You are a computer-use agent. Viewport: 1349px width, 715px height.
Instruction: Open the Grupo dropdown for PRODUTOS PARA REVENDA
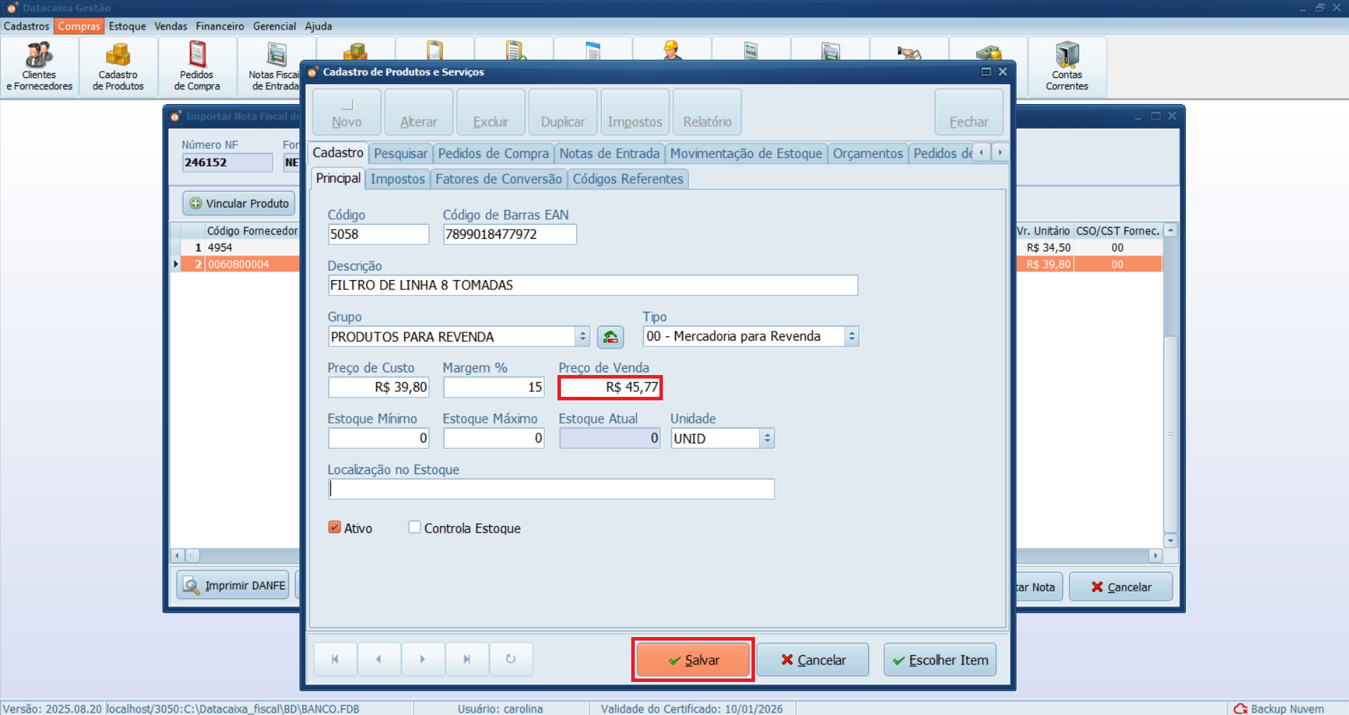[582, 336]
